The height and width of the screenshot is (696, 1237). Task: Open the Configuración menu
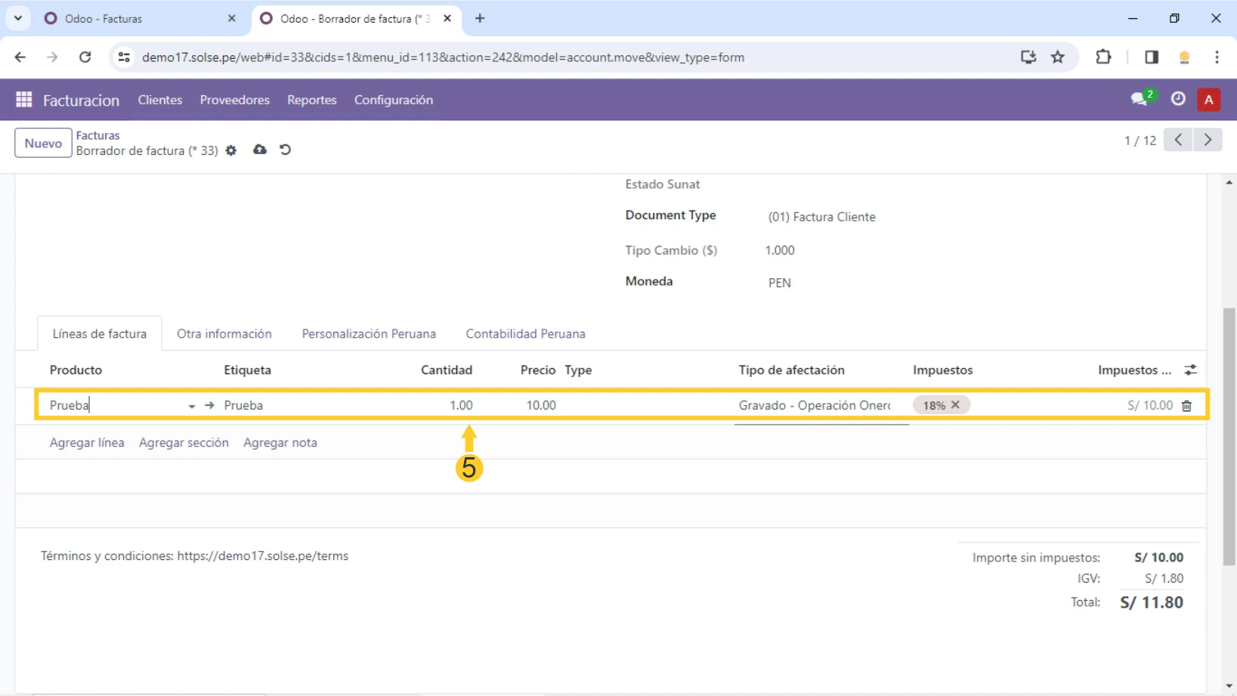[x=393, y=100]
